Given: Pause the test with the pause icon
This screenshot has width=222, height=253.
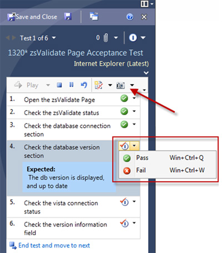Looking at the screenshot, I should pos(71,85).
